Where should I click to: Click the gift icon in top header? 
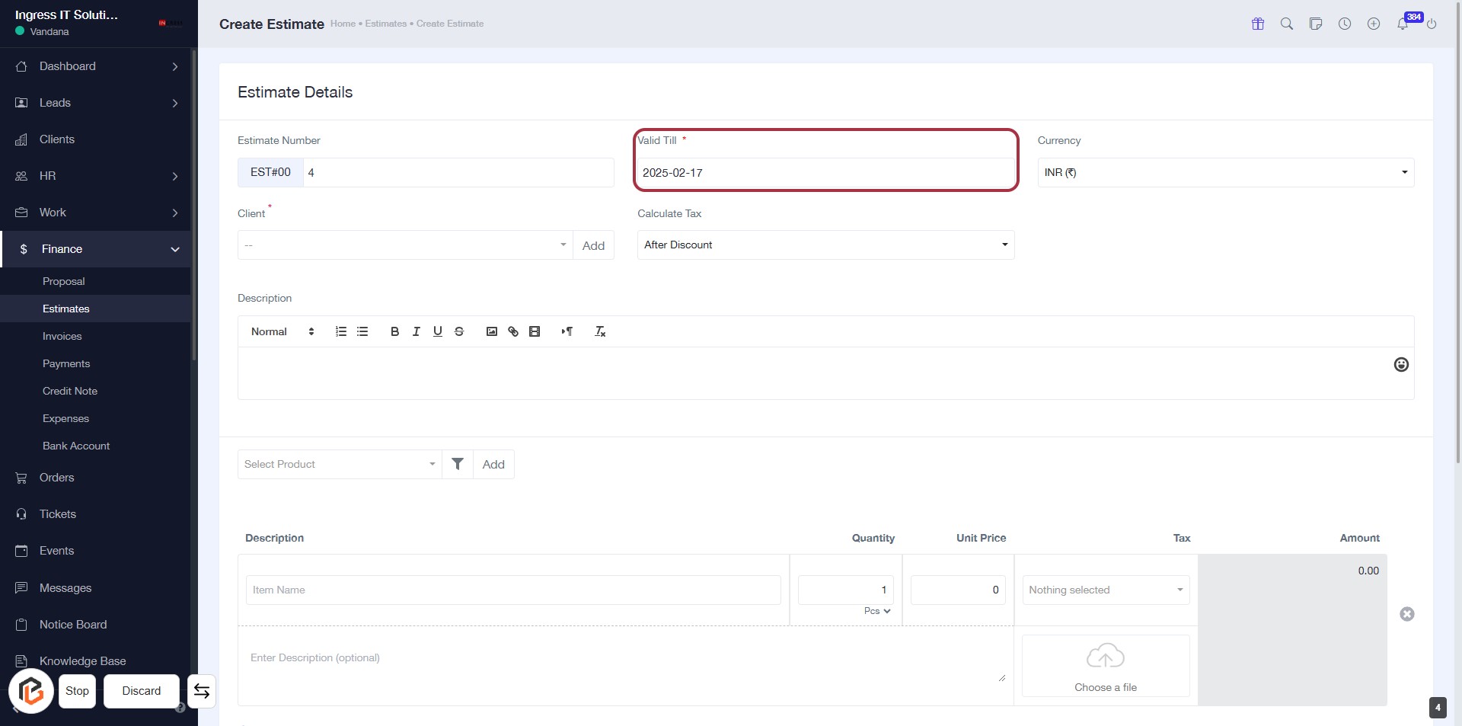[x=1258, y=24]
